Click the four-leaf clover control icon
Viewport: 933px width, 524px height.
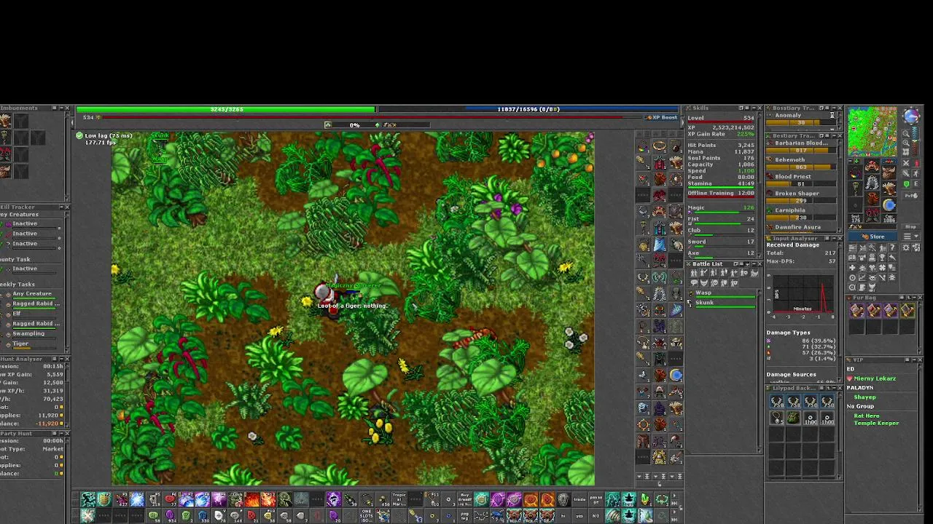click(x=883, y=267)
